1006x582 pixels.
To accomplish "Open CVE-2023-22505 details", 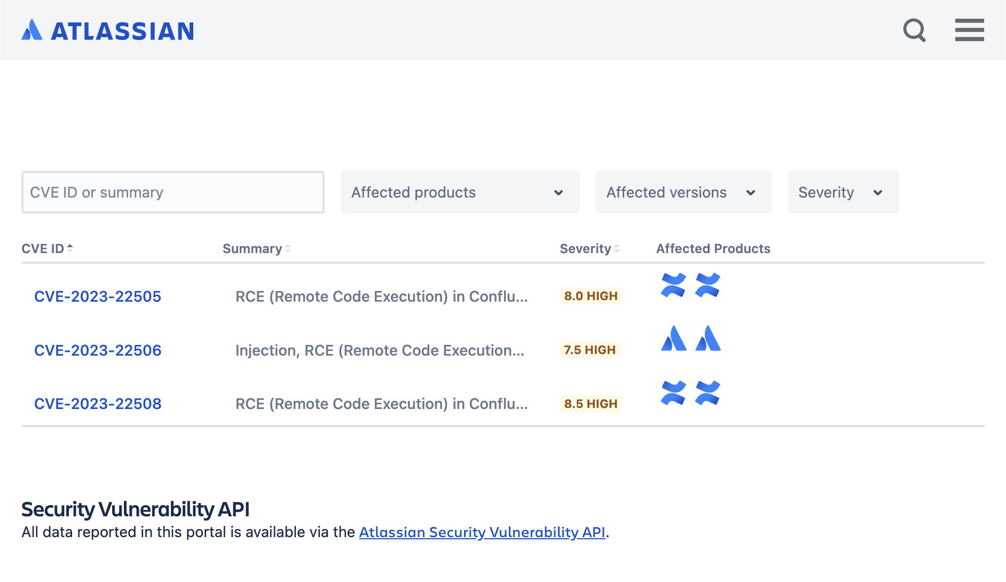I will pyautogui.click(x=98, y=296).
